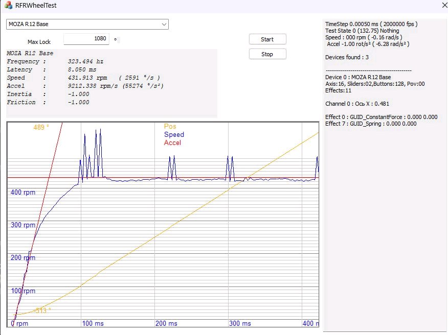The width and height of the screenshot is (448, 335).
Task: Click the Friction row label
Action: point(21,102)
